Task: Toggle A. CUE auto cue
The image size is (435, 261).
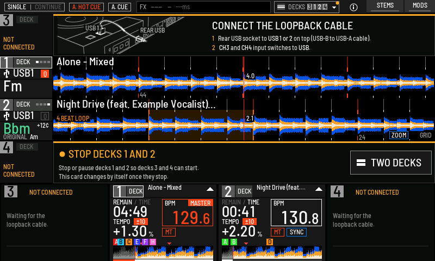Action: (120, 7)
